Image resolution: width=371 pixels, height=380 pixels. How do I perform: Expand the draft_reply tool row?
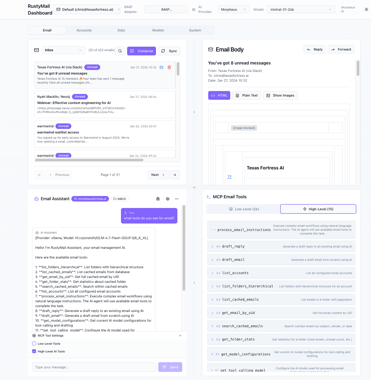(281, 247)
